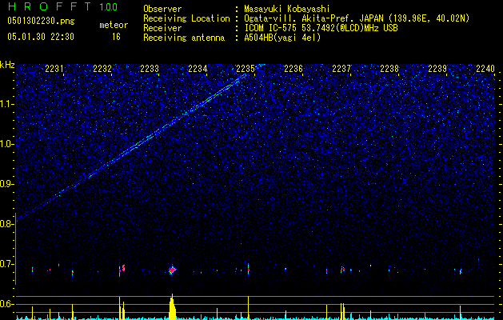The width and height of the screenshot is (503, 320).
Task: Click the 2235 time marker
Action: (246, 69)
